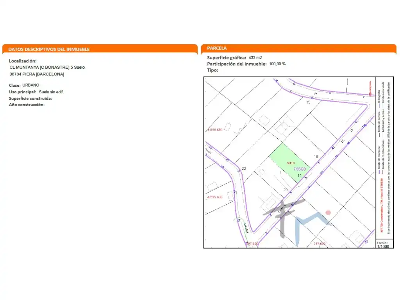Click the UTM coordinate "4.595.650"
This screenshot has height=300, width=400.
coord(215,130)
